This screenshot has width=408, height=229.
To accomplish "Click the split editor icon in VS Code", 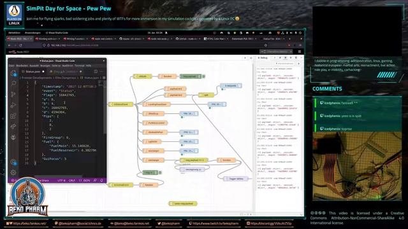I will (x=96, y=71).
